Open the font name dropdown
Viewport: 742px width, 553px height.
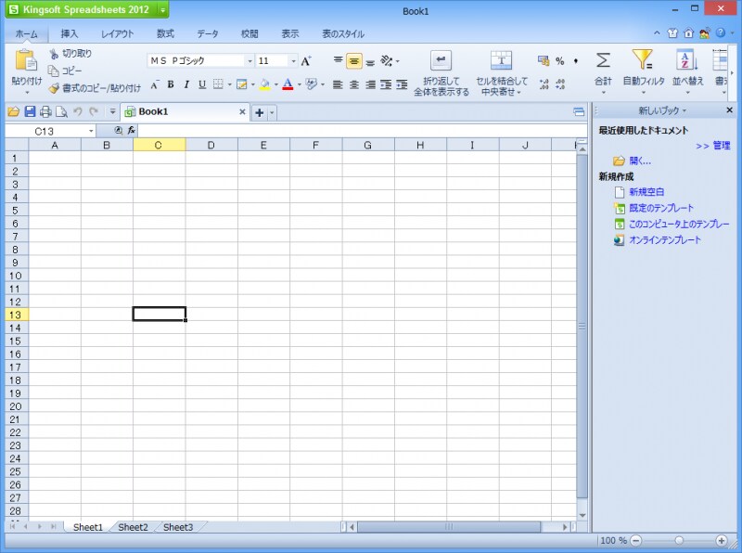(x=250, y=60)
